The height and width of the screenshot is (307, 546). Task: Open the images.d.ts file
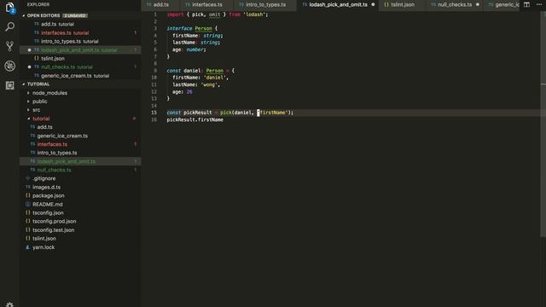(46, 188)
